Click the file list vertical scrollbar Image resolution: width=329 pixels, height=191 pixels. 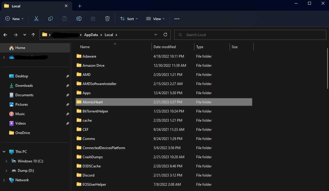(327, 68)
